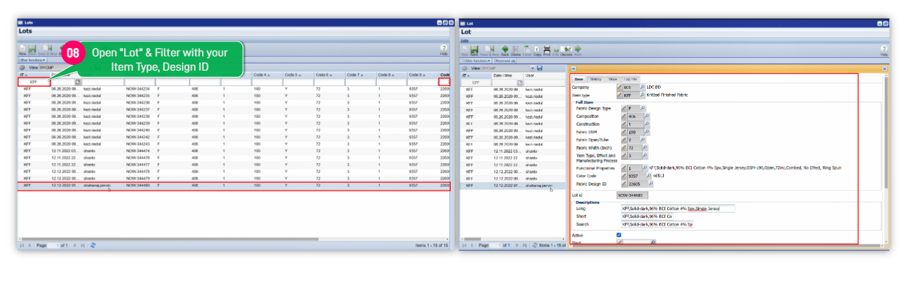Click save-view disk icon in Lot window
The height and width of the screenshot is (284, 912).
pos(539,68)
